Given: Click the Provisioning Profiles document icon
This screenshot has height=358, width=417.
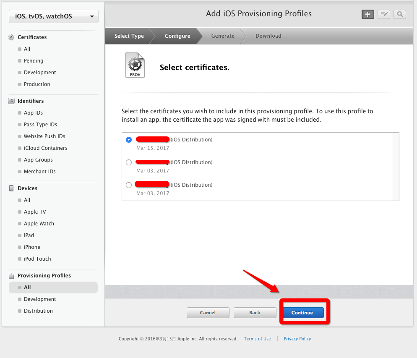Looking at the screenshot, I should [x=11, y=276].
